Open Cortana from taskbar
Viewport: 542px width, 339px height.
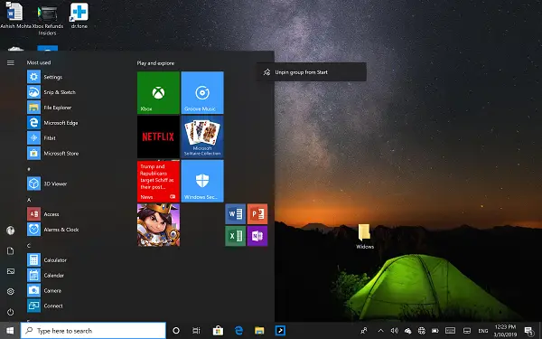pyautogui.click(x=176, y=331)
